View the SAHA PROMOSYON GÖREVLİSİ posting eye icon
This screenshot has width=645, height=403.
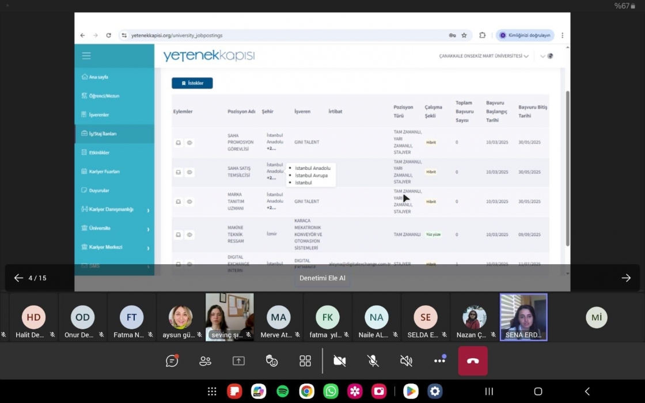coord(189,143)
